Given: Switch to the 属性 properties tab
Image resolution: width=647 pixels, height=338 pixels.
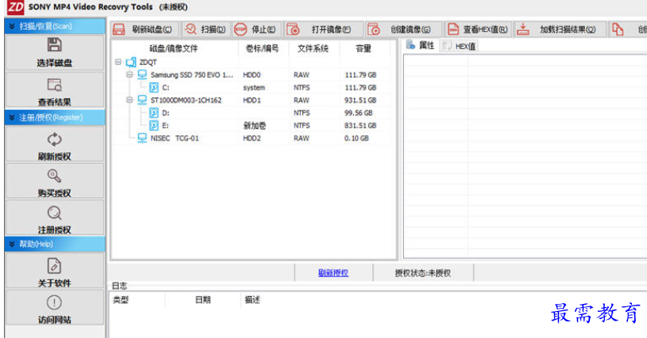Looking at the screenshot, I should (421, 45).
